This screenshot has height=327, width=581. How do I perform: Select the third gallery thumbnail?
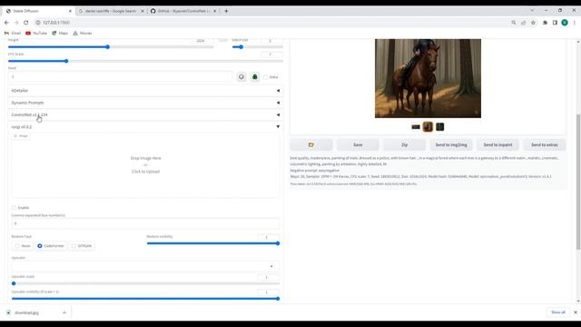point(439,127)
